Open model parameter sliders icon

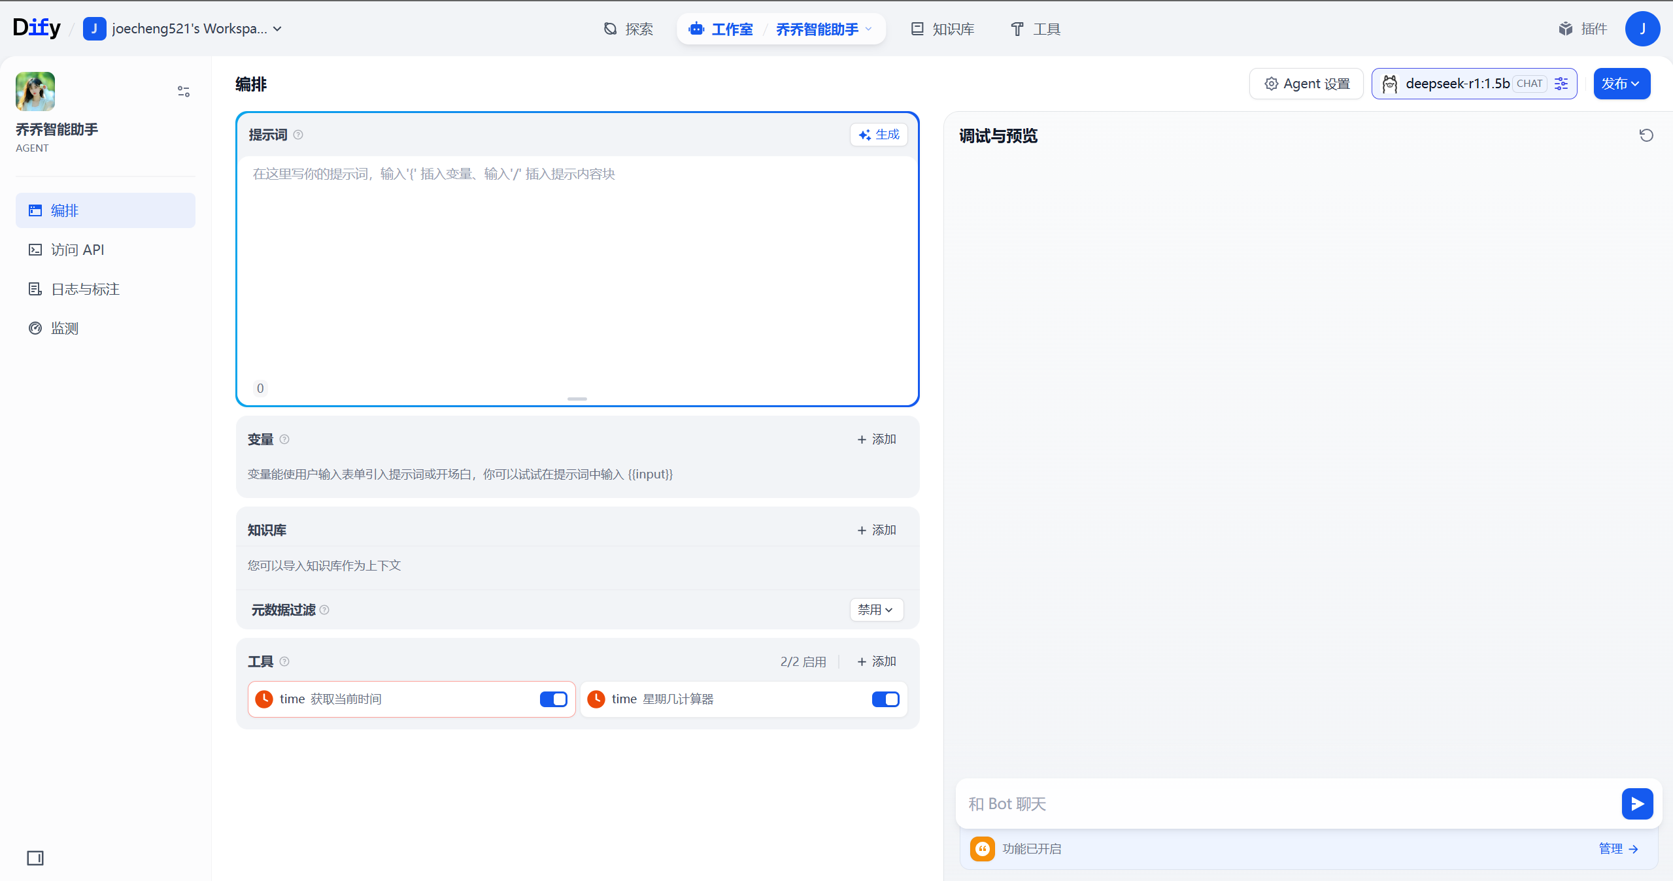click(x=1561, y=84)
